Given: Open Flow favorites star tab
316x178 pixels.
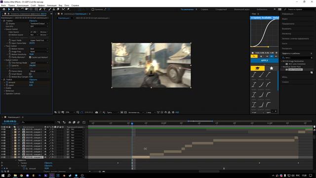Looking at the screenshot, I should pos(272,68).
